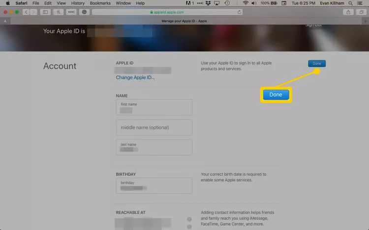
Task: Click the Change Apple ID... link
Action: click(x=135, y=77)
